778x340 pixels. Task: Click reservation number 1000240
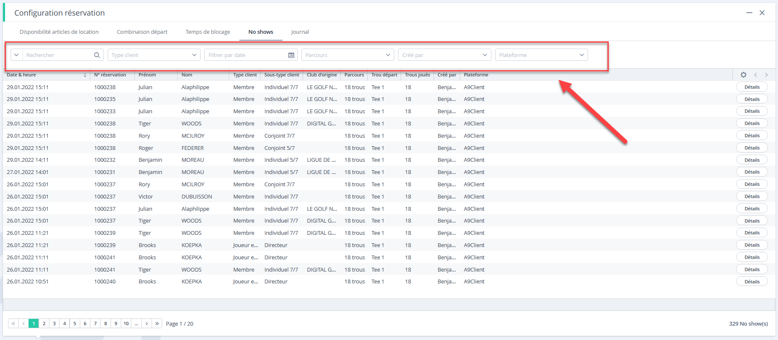[105, 281]
